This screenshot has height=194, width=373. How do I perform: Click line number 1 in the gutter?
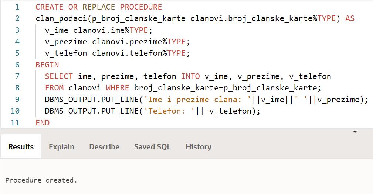(17, 7)
